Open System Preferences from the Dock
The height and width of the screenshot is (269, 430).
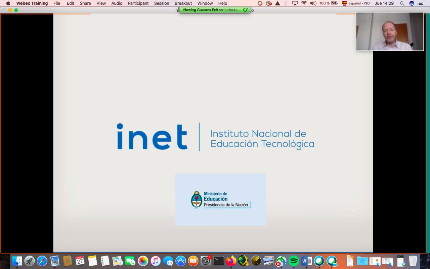click(x=206, y=261)
